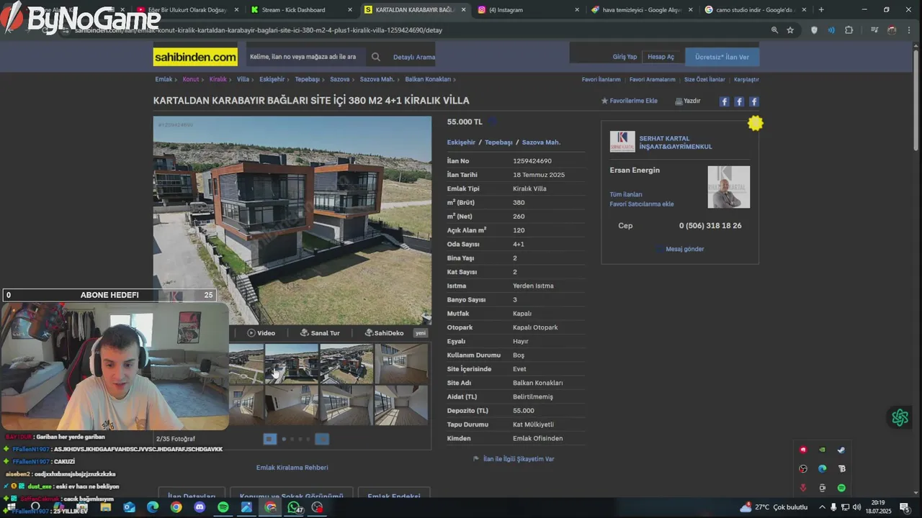Open the Sanal Tur tab
The image size is (922, 518).
(320, 333)
